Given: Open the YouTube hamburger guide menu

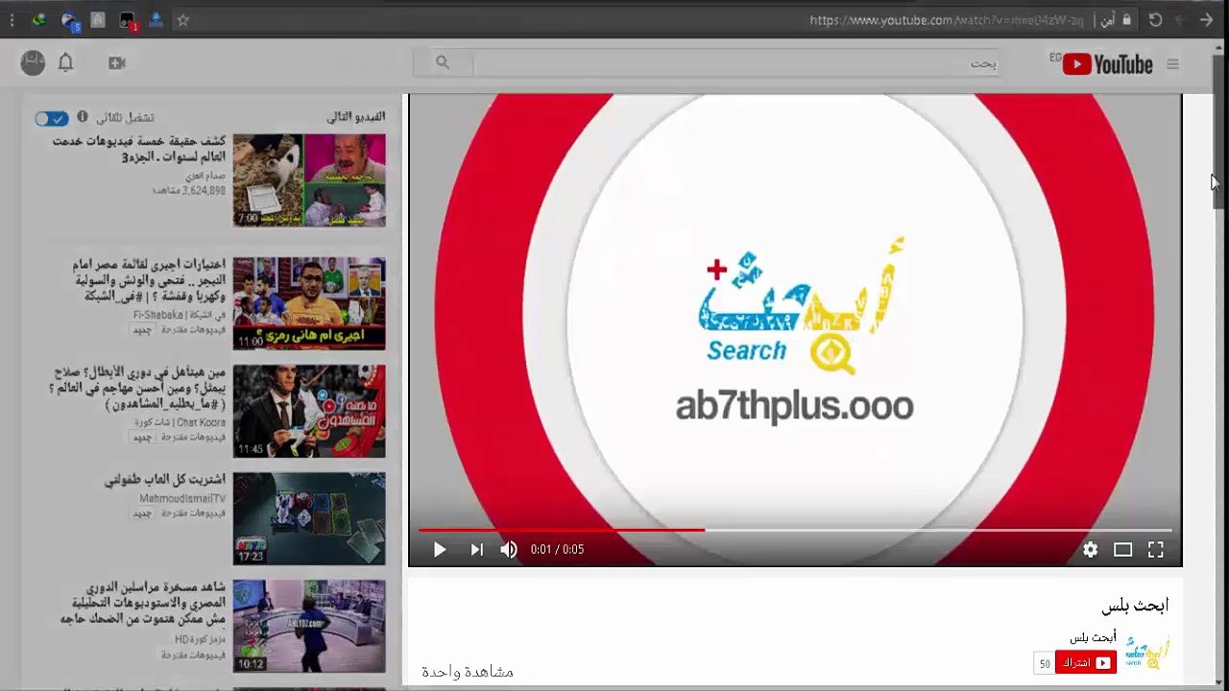Looking at the screenshot, I should coord(1172,64).
